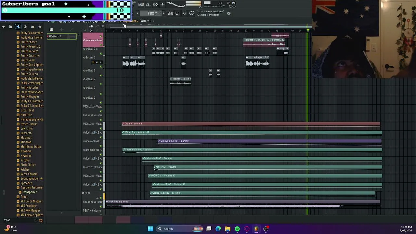Mute the vicious adlibs2 playlist track
Screen dimensions: 416x234
[101, 45]
